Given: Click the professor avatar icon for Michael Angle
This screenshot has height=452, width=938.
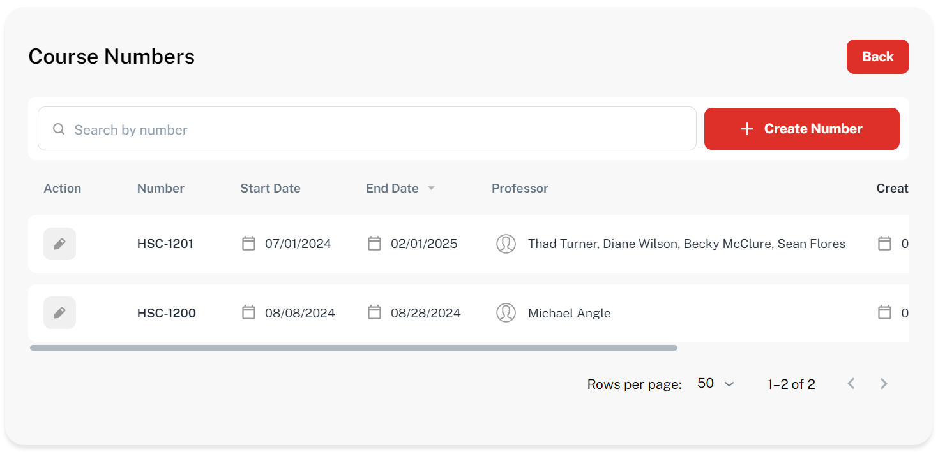Looking at the screenshot, I should (x=506, y=312).
